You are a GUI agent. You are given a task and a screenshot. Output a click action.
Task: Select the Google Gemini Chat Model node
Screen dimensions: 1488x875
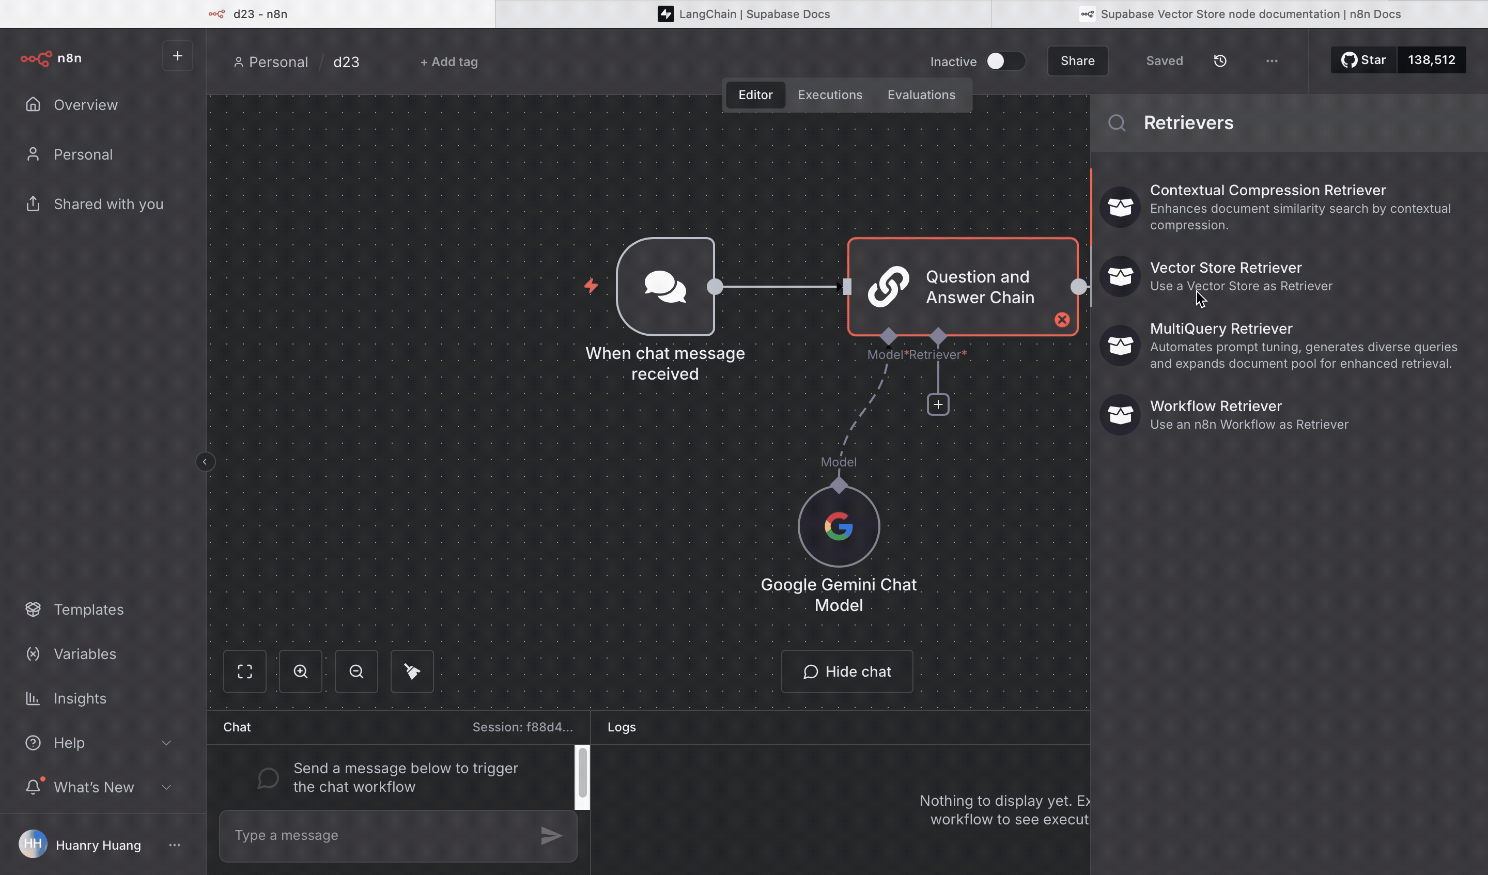coord(839,526)
